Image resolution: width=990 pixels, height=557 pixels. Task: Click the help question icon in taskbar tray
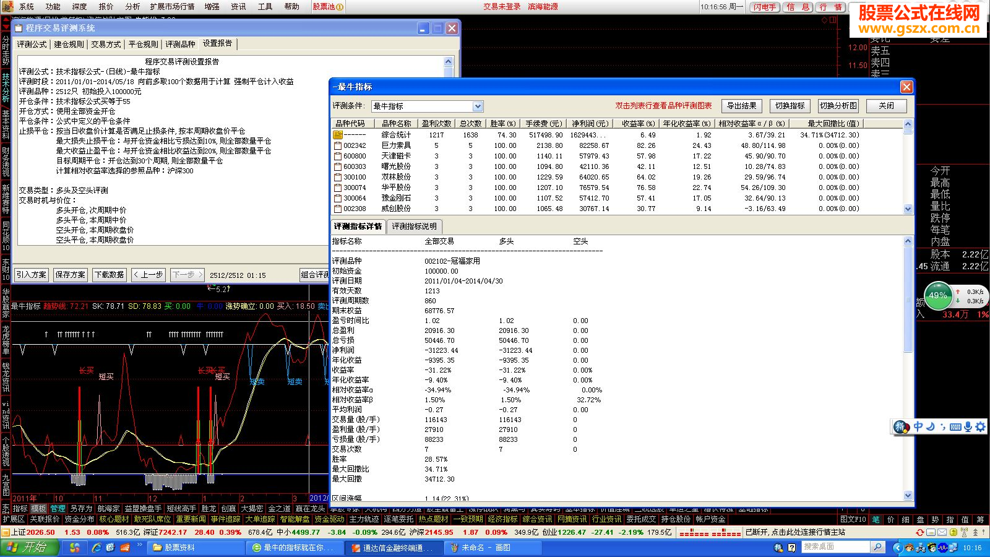791,548
